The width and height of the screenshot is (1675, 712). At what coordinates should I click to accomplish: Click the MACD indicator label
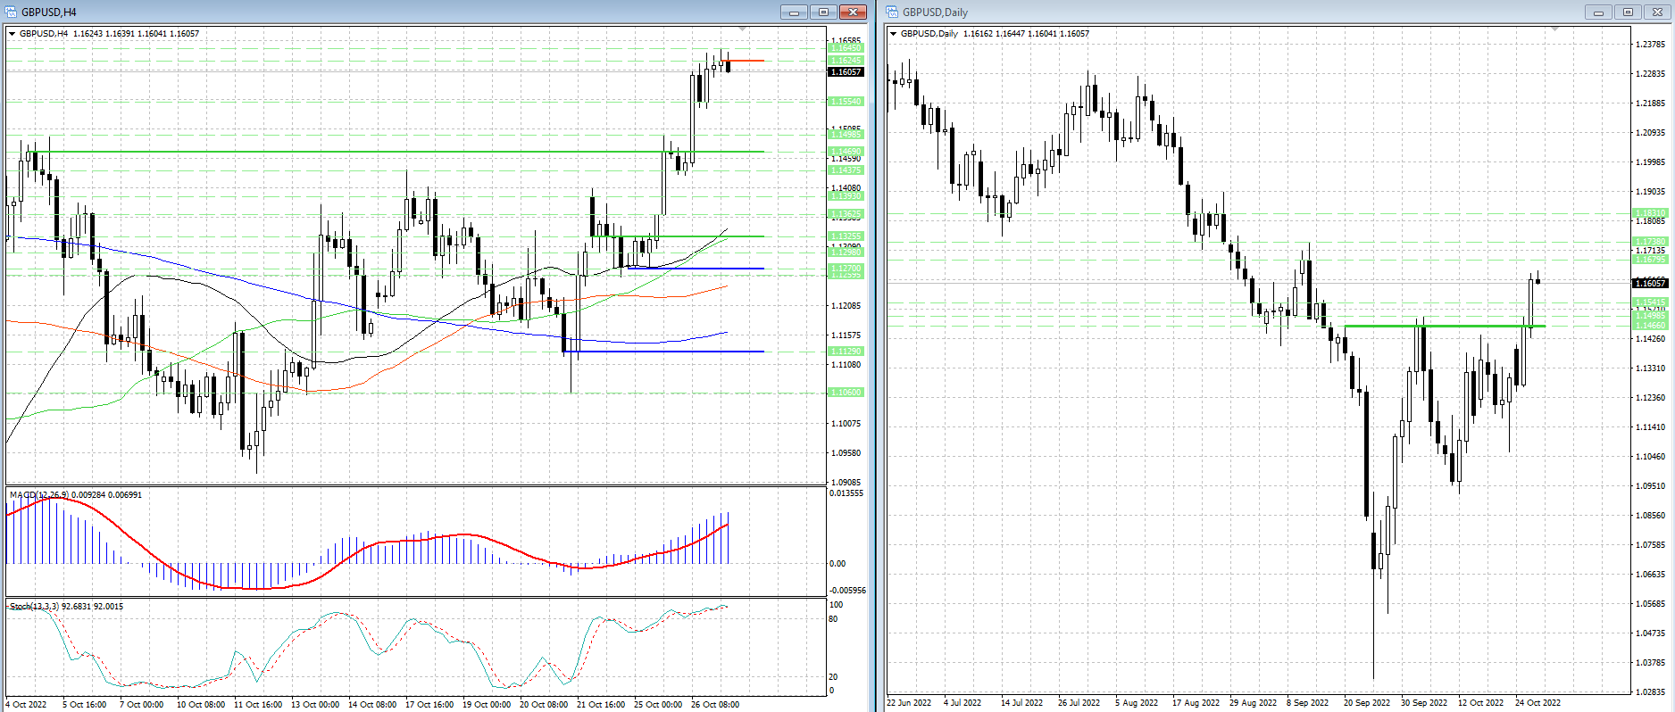pos(37,494)
